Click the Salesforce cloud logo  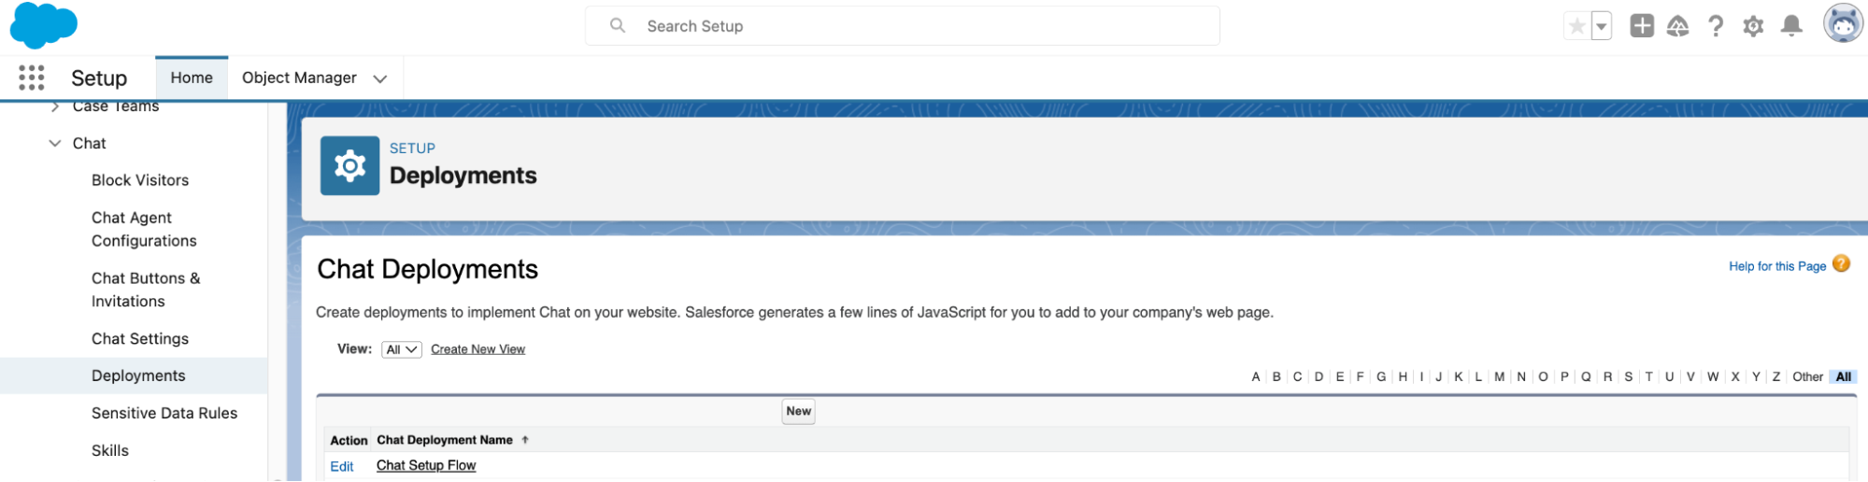pos(43,25)
